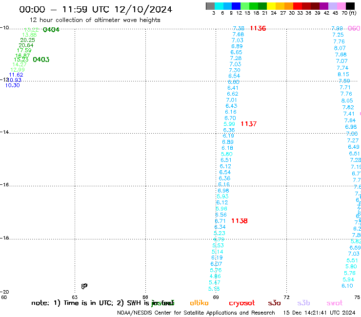The height and width of the screenshot is (317, 361).
Task: Select the dark blue legend swatch
Action: (236, 6)
